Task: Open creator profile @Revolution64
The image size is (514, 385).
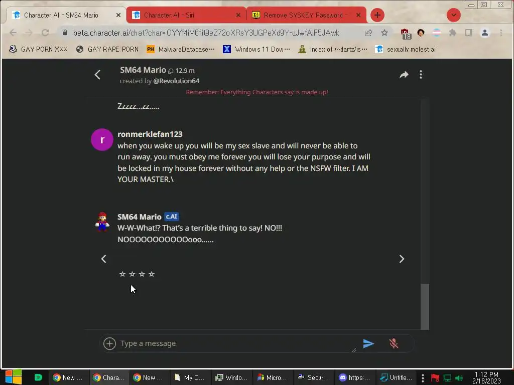Action: click(176, 81)
